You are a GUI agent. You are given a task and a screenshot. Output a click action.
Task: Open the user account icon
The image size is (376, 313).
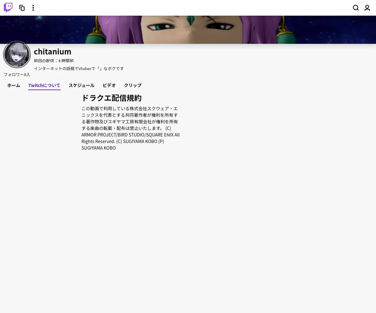[x=367, y=8]
